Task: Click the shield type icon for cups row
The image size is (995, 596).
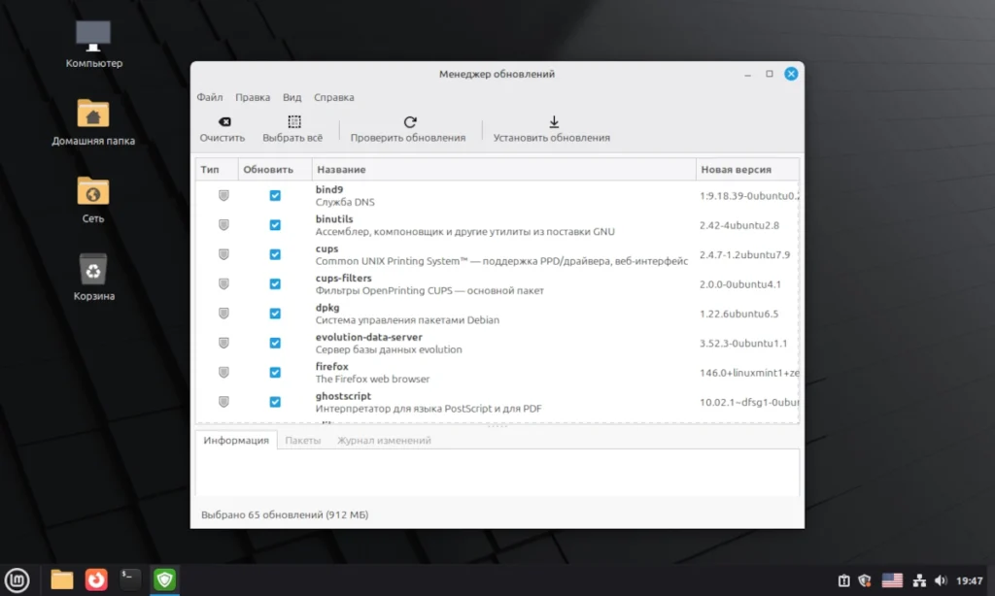Action: coord(223,254)
